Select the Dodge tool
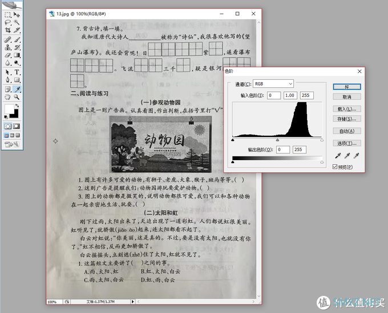Screen dimensions: 388x313 (17, 63)
